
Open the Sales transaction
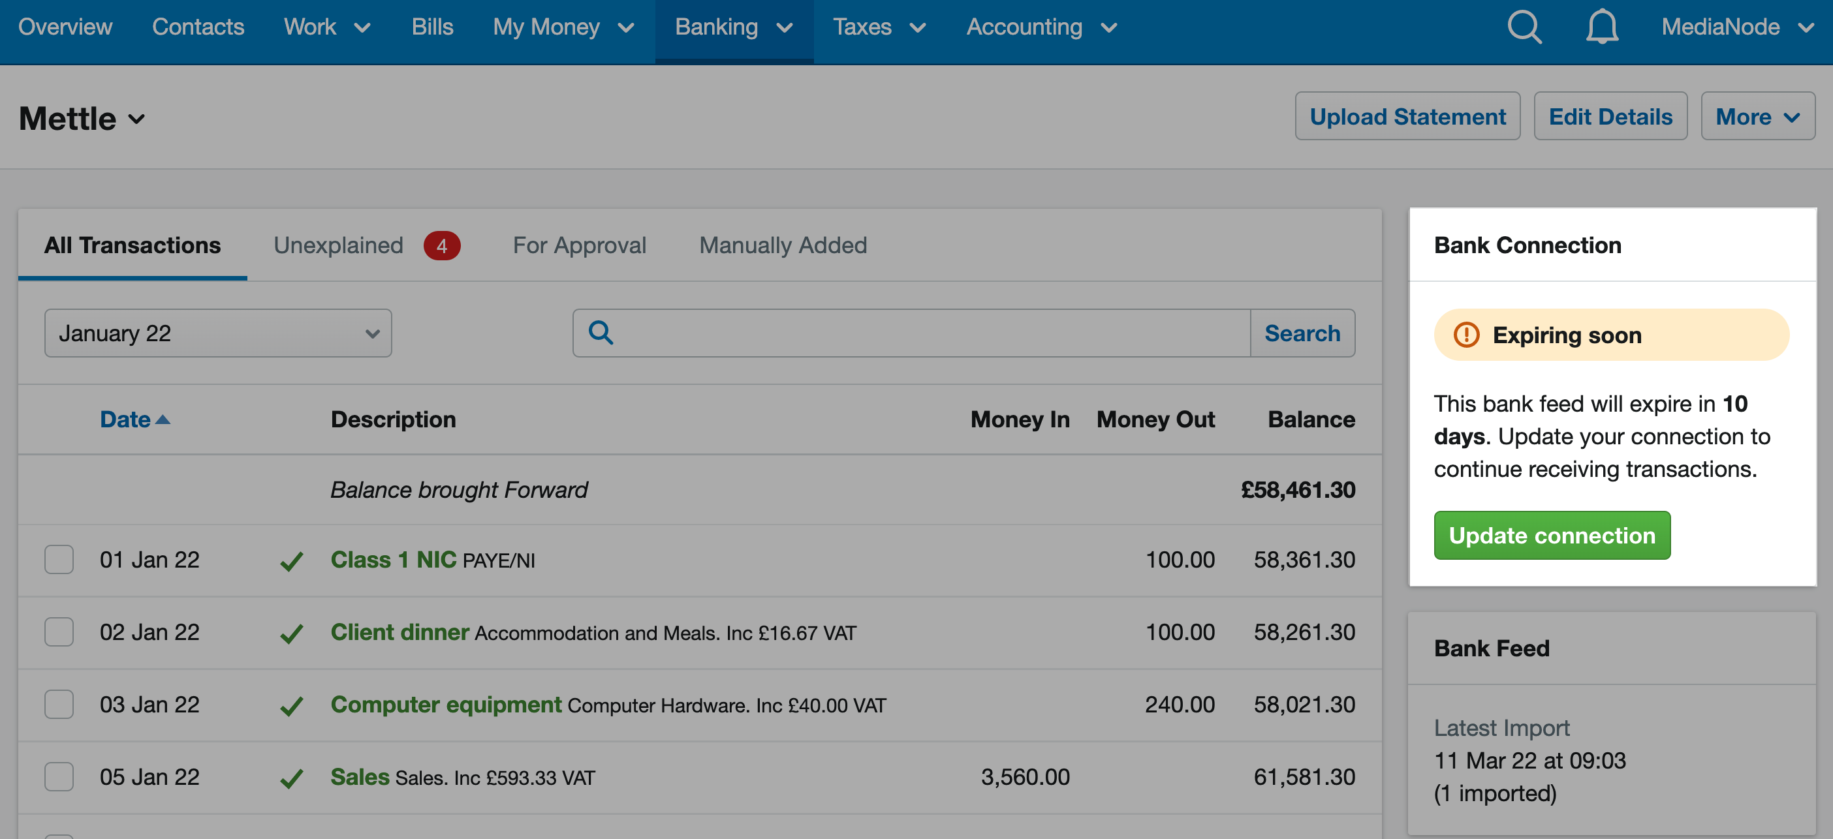tap(360, 777)
